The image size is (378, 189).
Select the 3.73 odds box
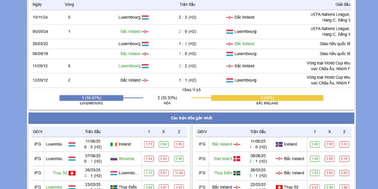149,144
